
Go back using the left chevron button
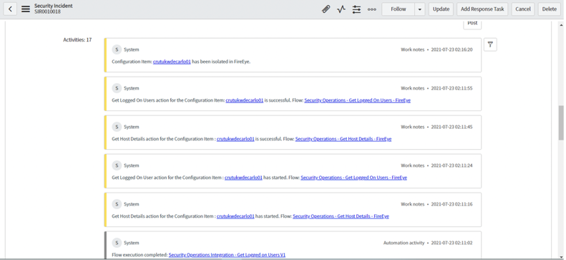pos(10,9)
